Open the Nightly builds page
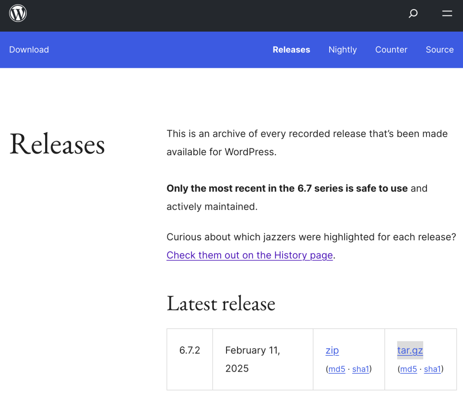The width and height of the screenshot is (463, 401). coord(342,50)
